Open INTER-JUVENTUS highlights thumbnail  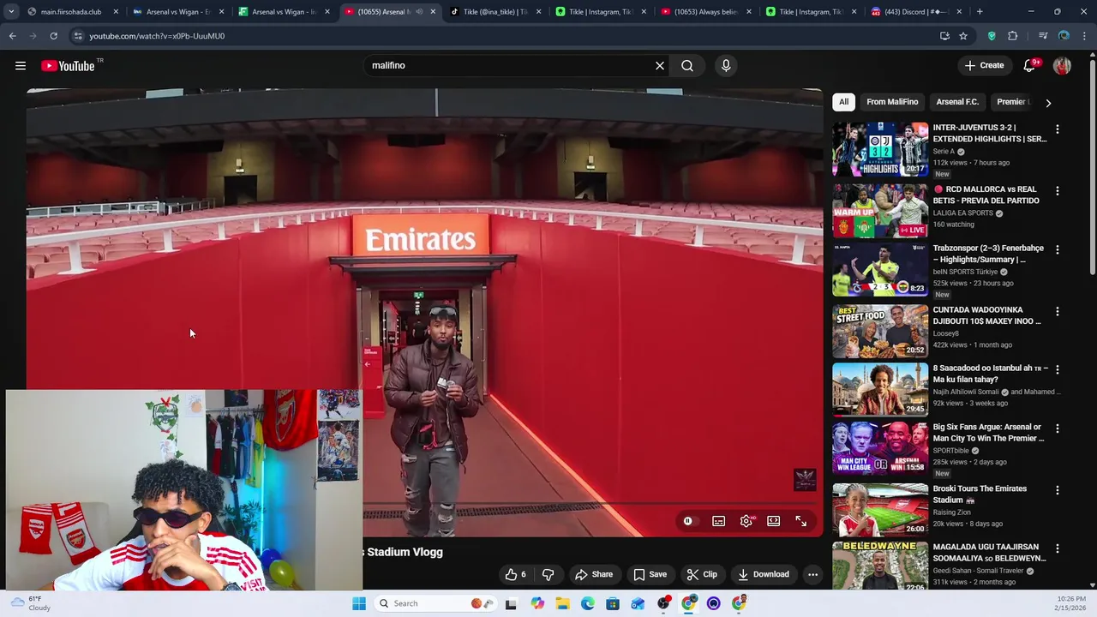pos(880,149)
